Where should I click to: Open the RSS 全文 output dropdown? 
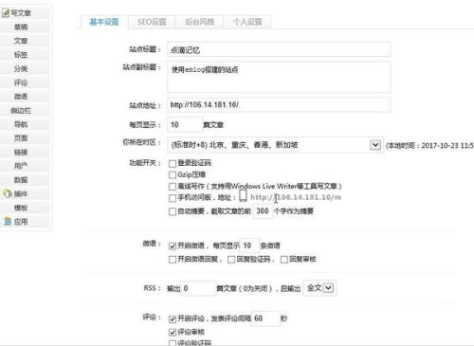point(319,288)
